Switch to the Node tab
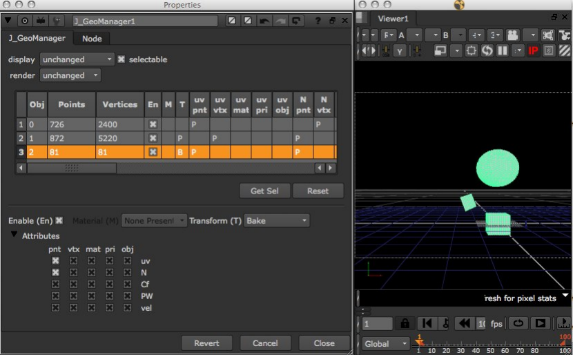This screenshot has height=355, width=573. point(92,39)
